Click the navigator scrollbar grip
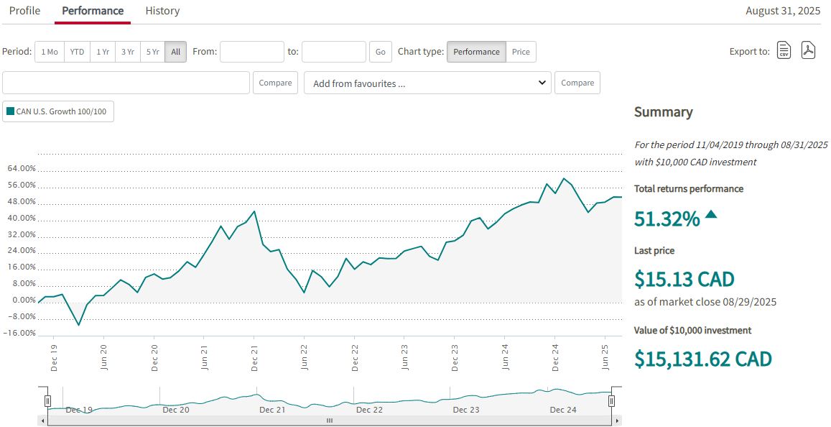 click(x=330, y=421)
